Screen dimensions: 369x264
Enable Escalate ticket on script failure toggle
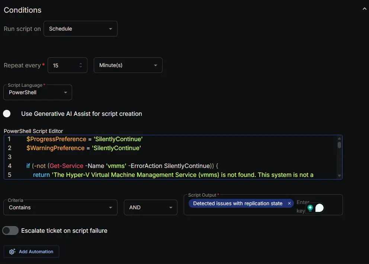[10, 230]
